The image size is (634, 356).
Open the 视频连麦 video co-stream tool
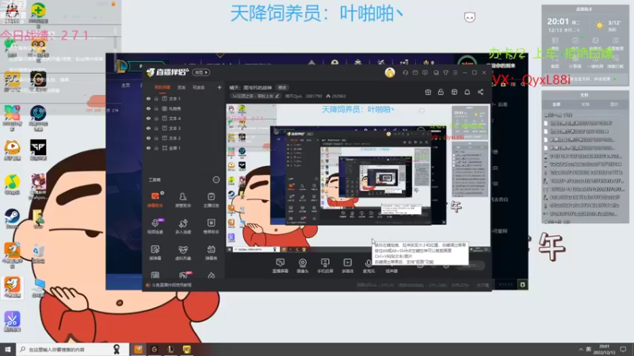(155, 226)
